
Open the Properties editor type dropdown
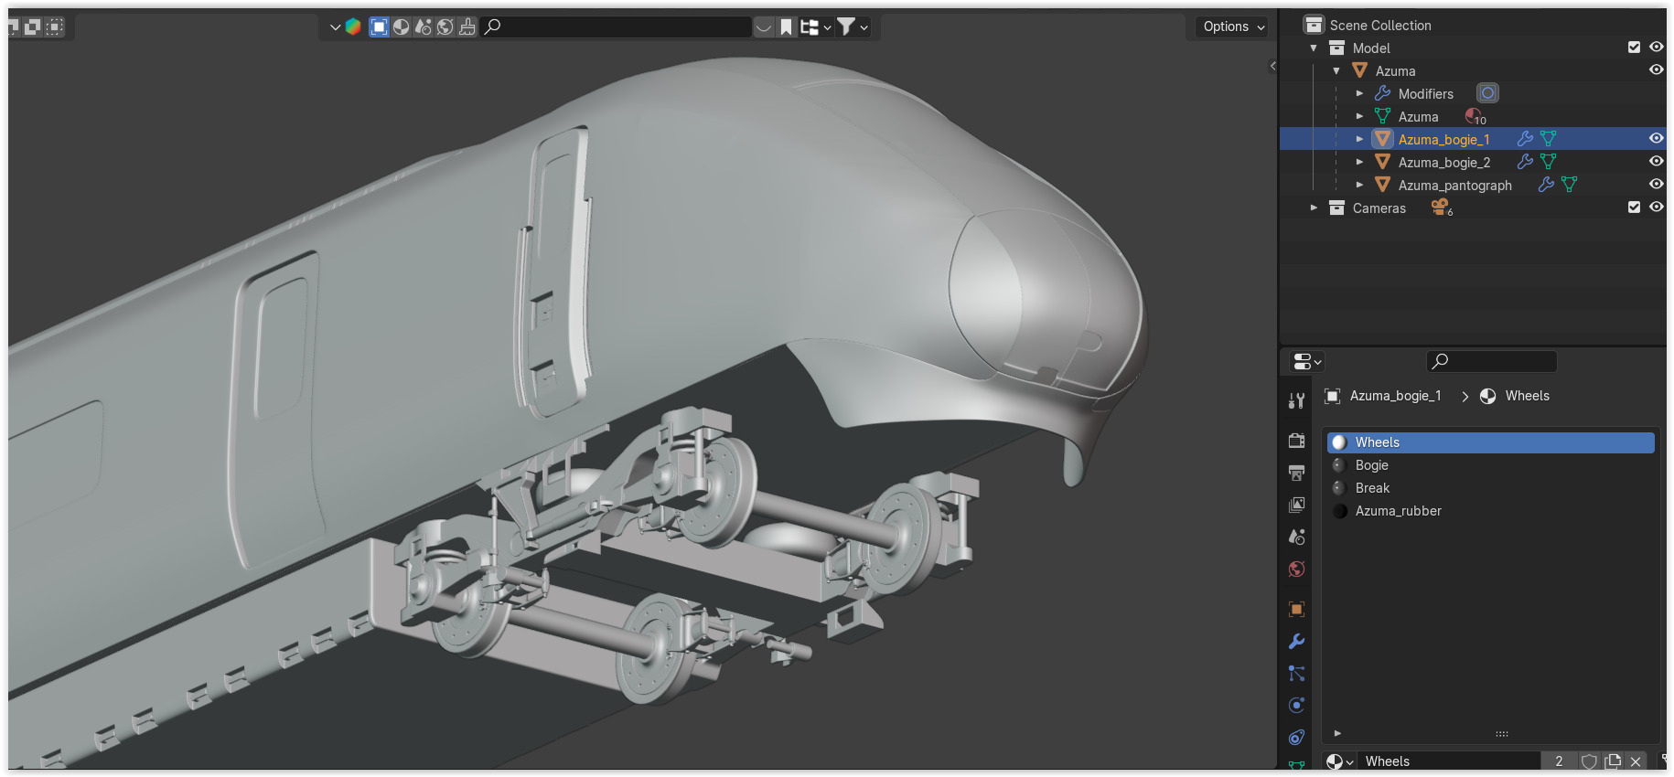coord(1307,362)
